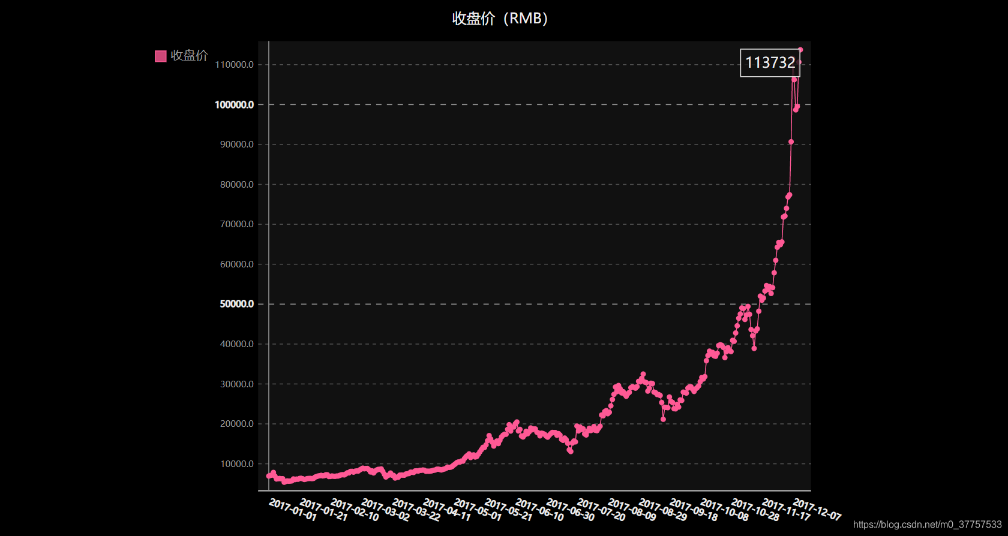Click the 2017-03-22 x-axis date label
Image resolution: width=1008 pixels, height=536 pixels.
pyautogui.click(x=416, y=510)
